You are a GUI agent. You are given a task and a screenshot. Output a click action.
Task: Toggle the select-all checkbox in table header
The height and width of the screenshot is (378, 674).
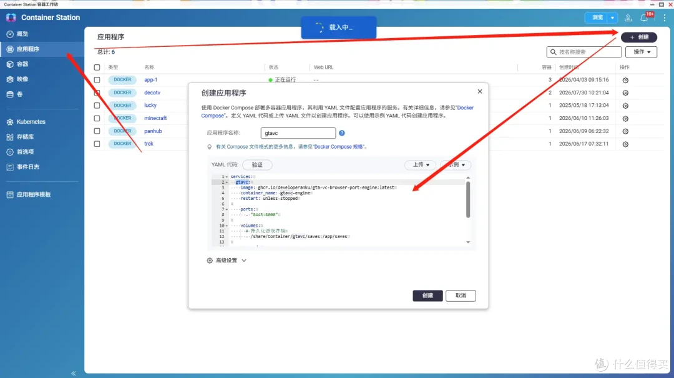(x=97, y=67)
